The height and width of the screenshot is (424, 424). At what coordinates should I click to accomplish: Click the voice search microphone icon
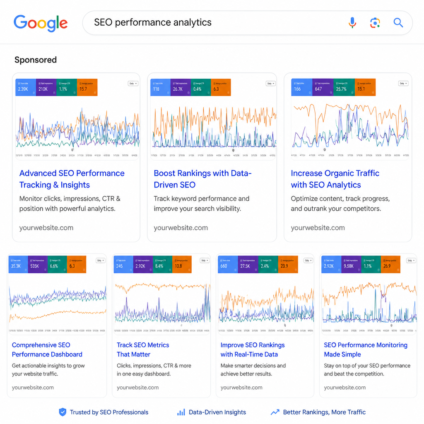352,23
